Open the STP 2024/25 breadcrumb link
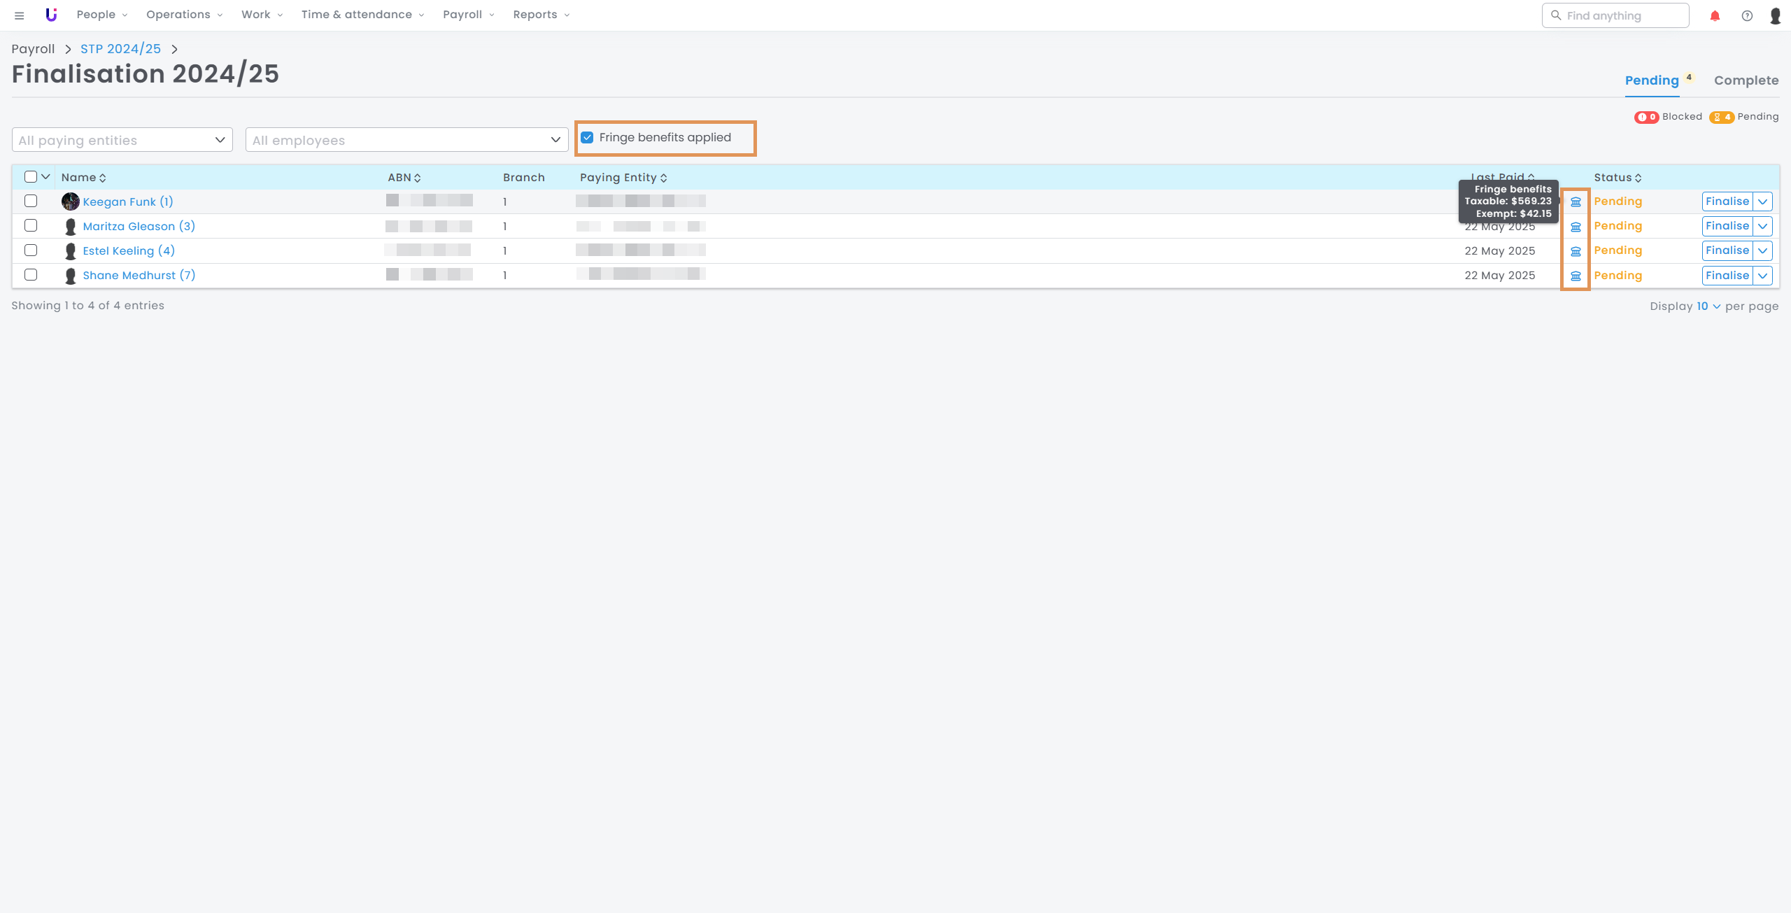This screenshot has width=1791, height=913. [120, 49]
